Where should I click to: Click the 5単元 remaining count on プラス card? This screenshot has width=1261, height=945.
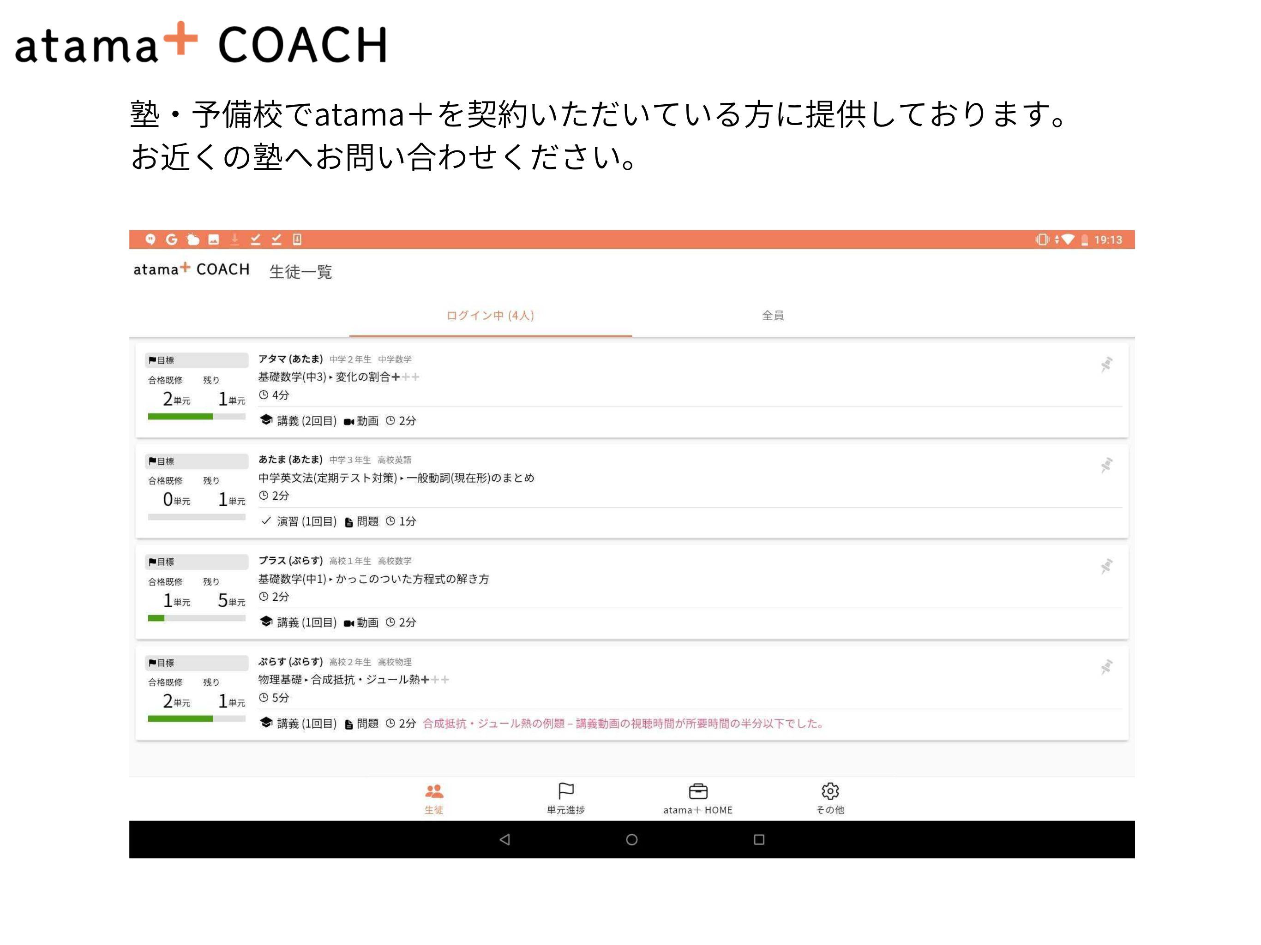231,600
